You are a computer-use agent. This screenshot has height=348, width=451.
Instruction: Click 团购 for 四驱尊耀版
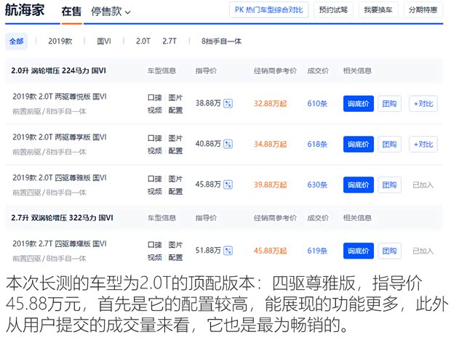click(389, 251)
